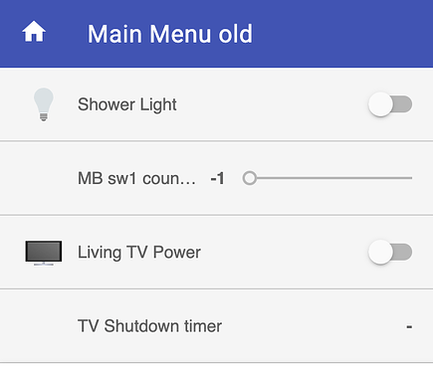
Task: Click the MB sw1 counter slider handle
Action: point(250,178)
